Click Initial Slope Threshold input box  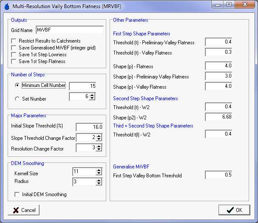[x=89, y=127]
